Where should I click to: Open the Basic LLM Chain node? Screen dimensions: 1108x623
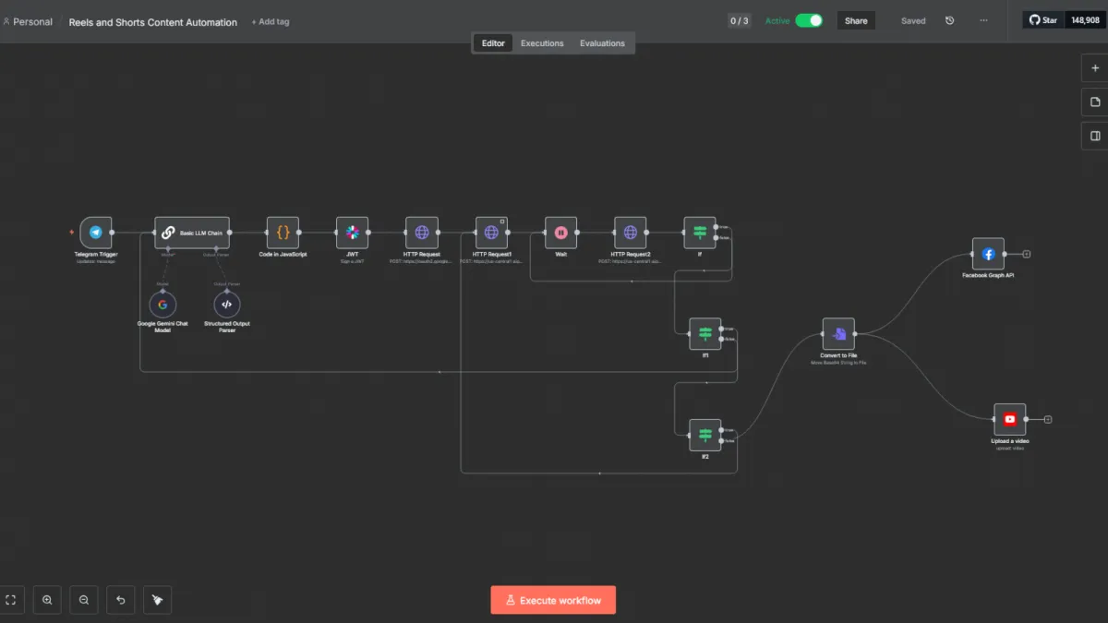click(192, 233)
